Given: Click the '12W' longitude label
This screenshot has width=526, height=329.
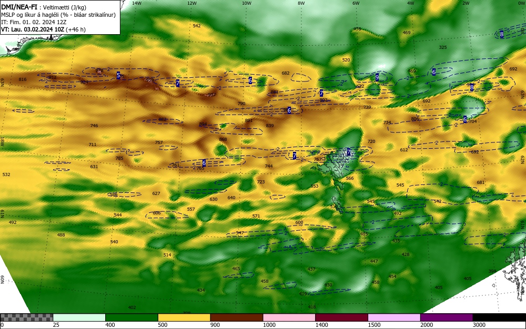Looking at the screenshot, I should 192,3.
